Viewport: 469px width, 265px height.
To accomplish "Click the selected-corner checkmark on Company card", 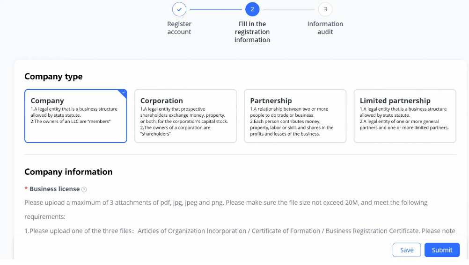I will point(124,93).
